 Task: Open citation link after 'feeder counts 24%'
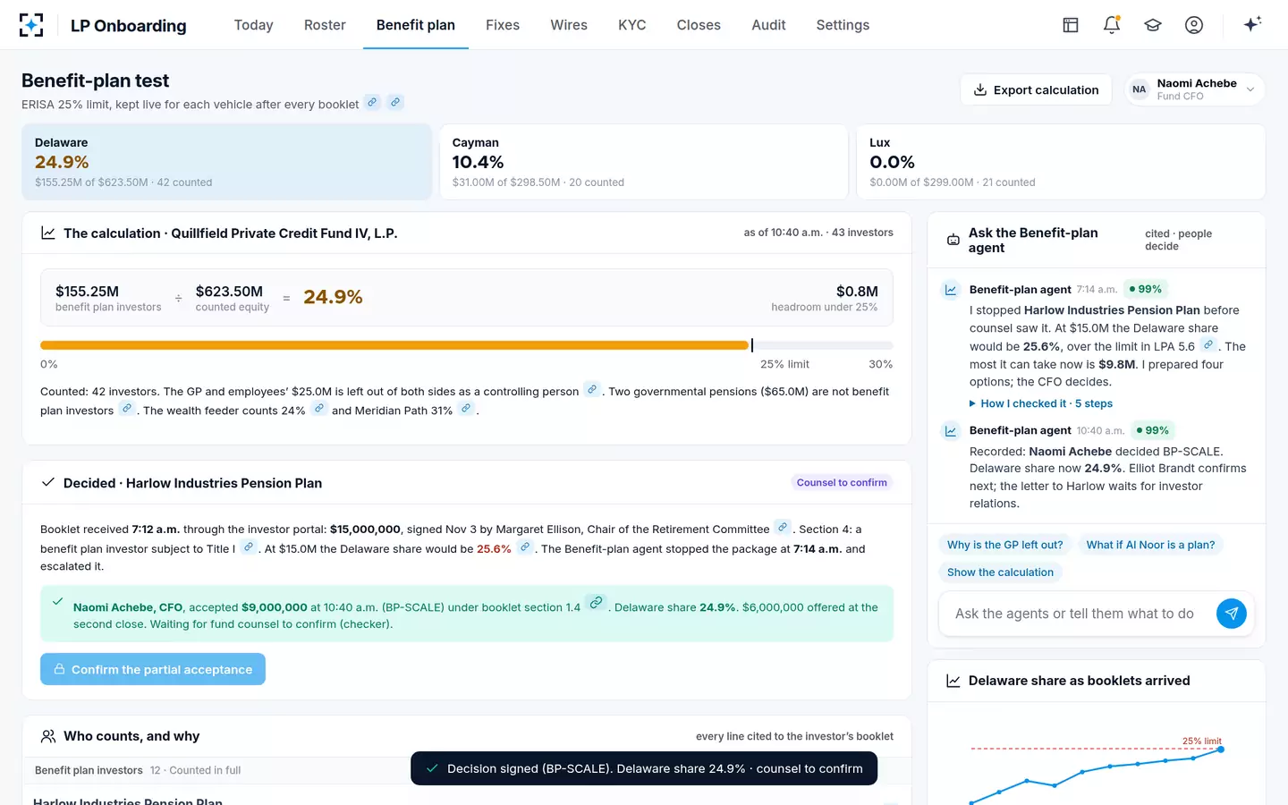click(318, 409)
